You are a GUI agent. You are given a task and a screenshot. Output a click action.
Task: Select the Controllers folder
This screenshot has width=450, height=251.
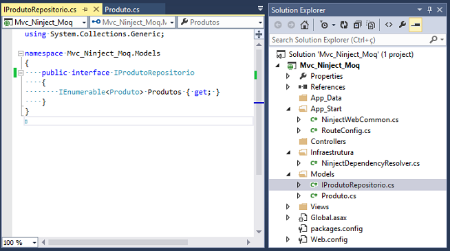328,141
